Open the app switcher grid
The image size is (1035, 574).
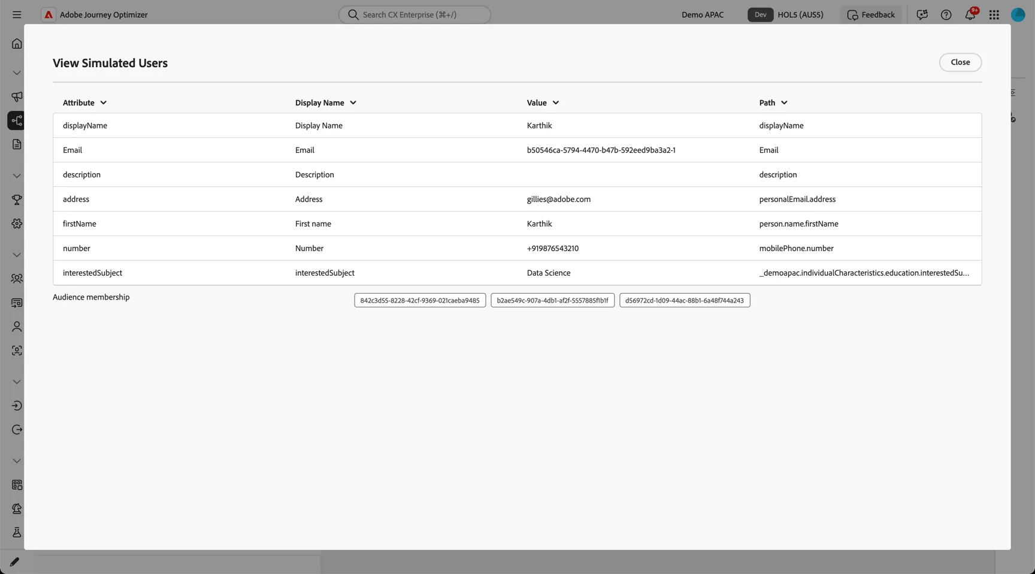[994, 14]
